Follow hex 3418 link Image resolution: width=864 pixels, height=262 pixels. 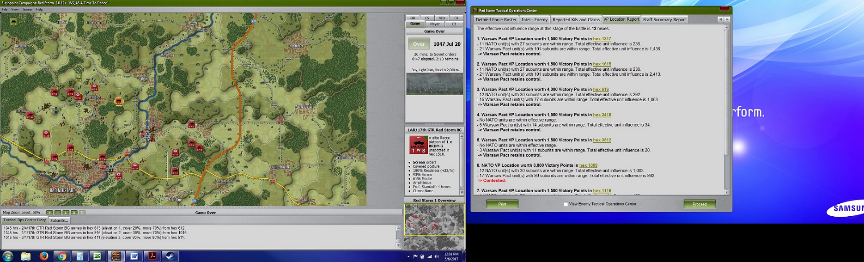[x=602, y=115]
